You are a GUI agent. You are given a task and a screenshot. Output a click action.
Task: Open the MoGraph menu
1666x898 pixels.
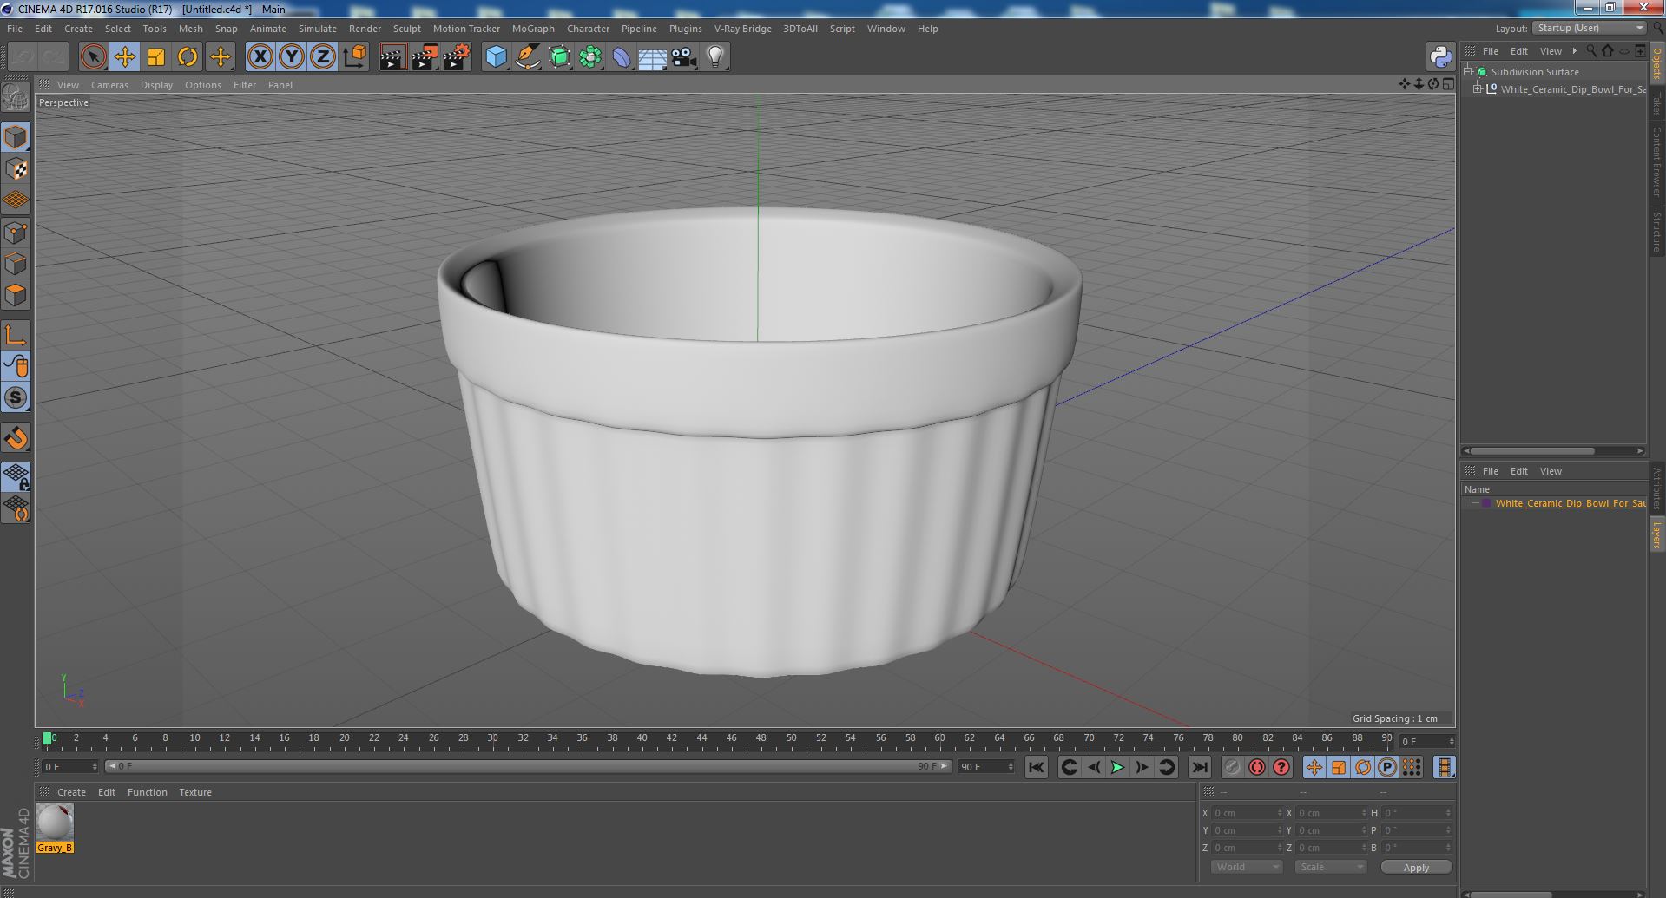[x=533, y=29]
